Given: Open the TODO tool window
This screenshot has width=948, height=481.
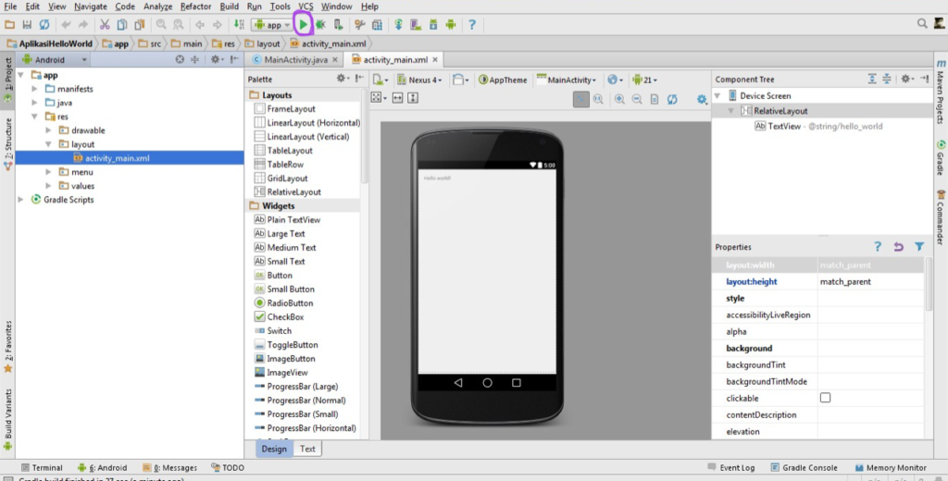Looking at the screenshot, I should click(x=228, y=468).
